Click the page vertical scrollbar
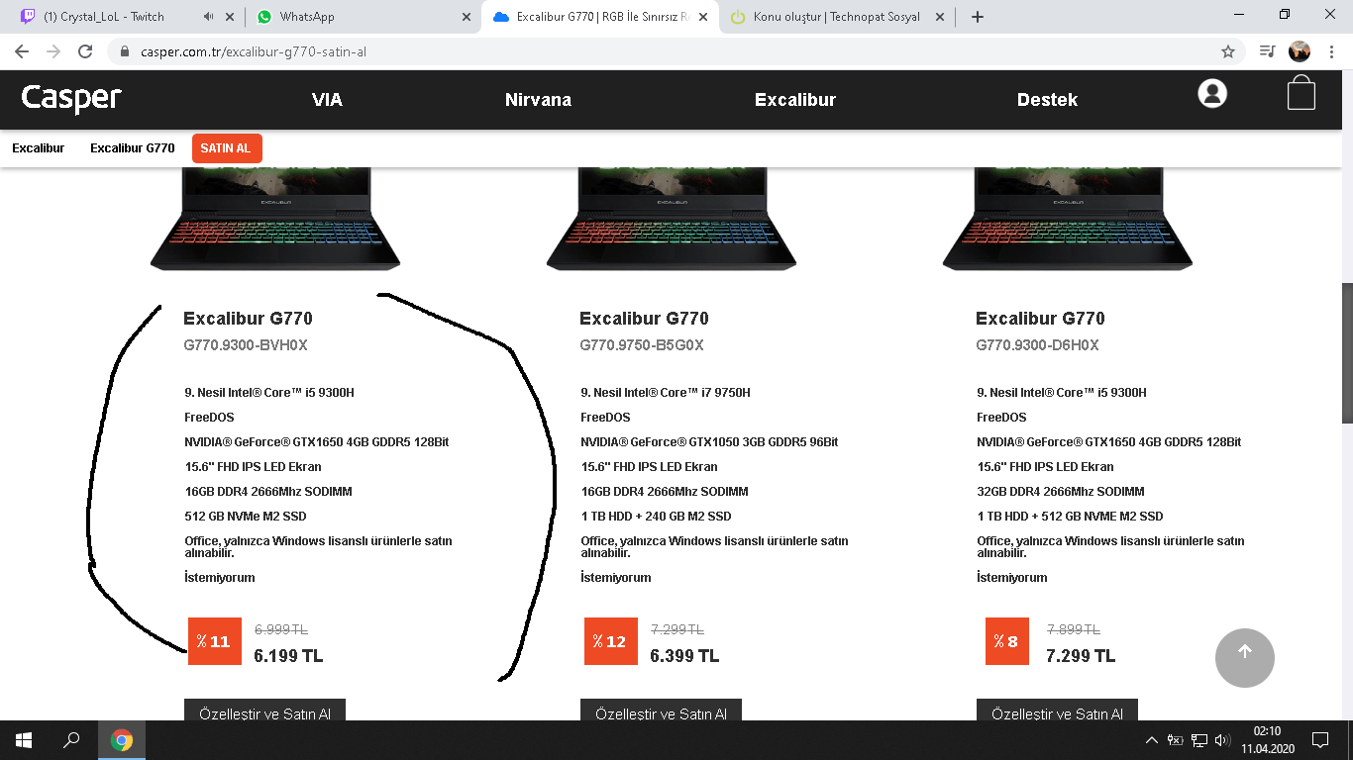The width and height of the screenshot is (1353, 760). click(1347, 353)
